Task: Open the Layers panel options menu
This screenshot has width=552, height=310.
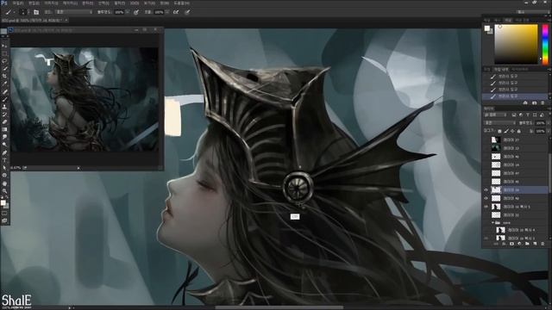Action: click(x=549, y=108)
